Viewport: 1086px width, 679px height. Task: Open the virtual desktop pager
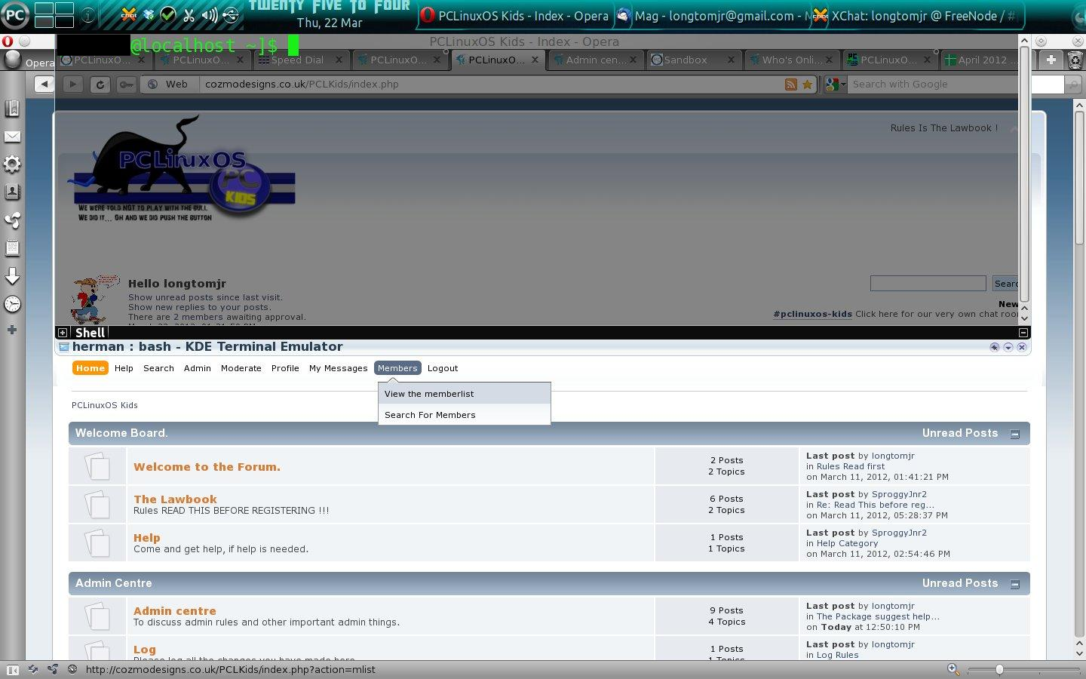(54, 15)
